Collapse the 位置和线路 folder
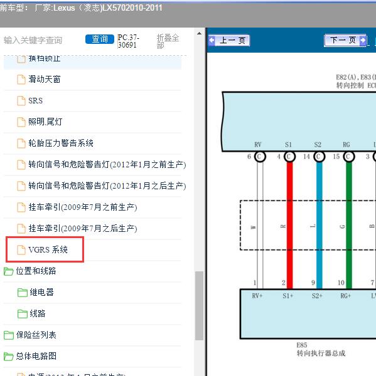The height and width of the screenshot is (376, 376). [9, 271]
